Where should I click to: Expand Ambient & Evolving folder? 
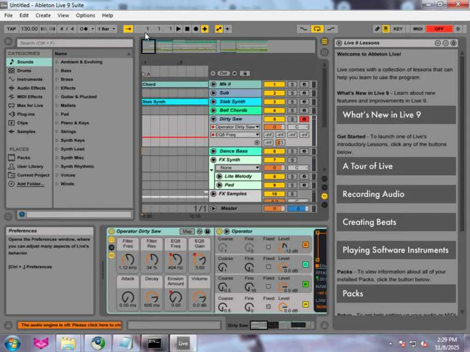[57, 62]
